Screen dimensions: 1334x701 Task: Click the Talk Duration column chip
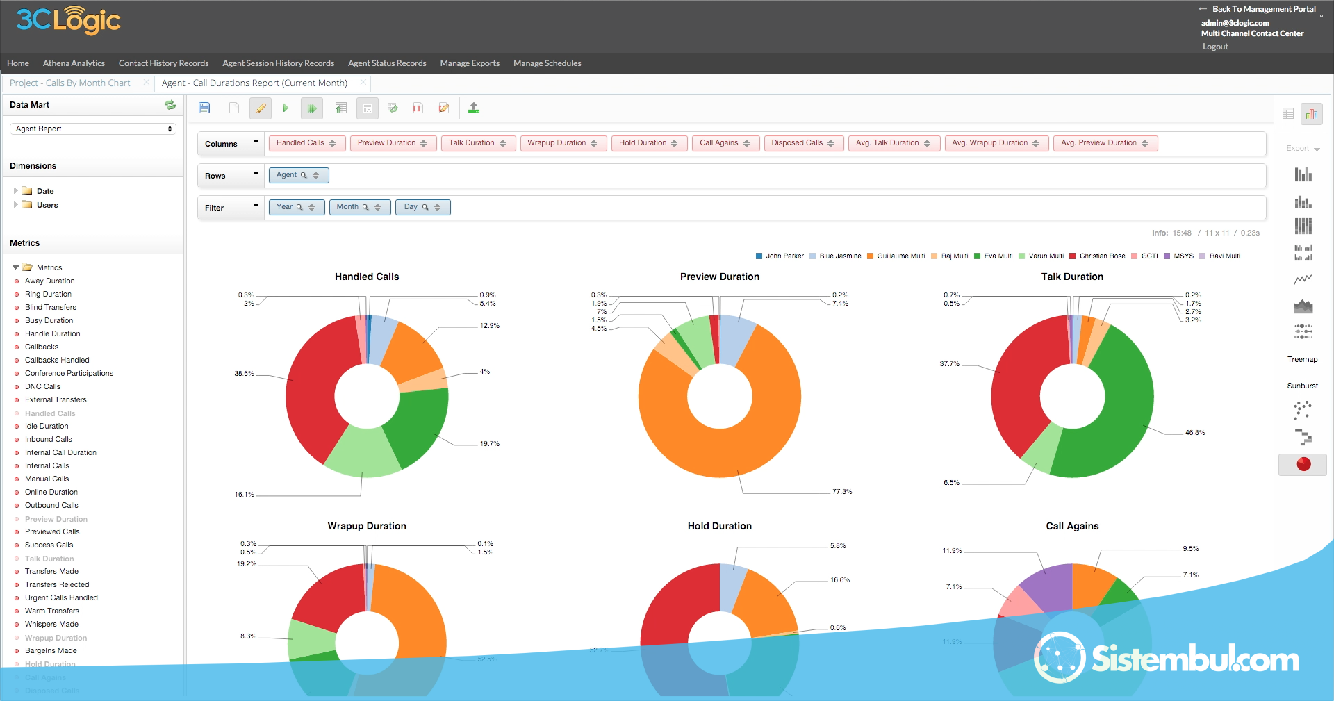(478, 143)
